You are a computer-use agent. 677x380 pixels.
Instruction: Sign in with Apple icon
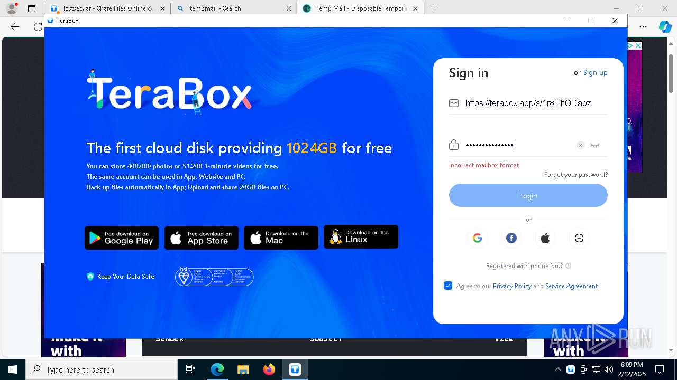pyautogui.click(x=545, y=238)
